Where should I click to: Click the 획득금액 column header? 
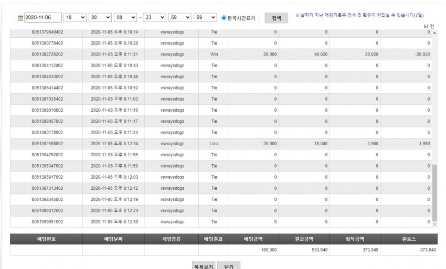(355, 239)
